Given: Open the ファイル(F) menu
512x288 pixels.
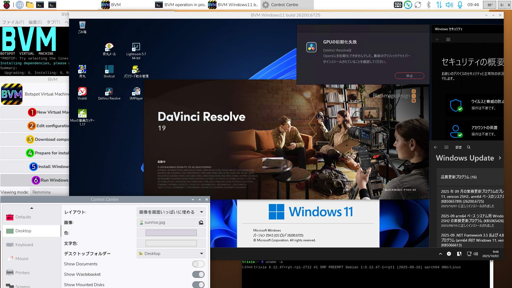Looking at the screenshot, I should click(x=13, y=22).
